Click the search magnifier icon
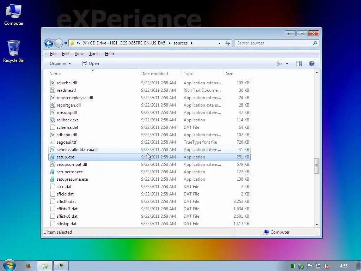361x271 pixels. click(315, 43)
